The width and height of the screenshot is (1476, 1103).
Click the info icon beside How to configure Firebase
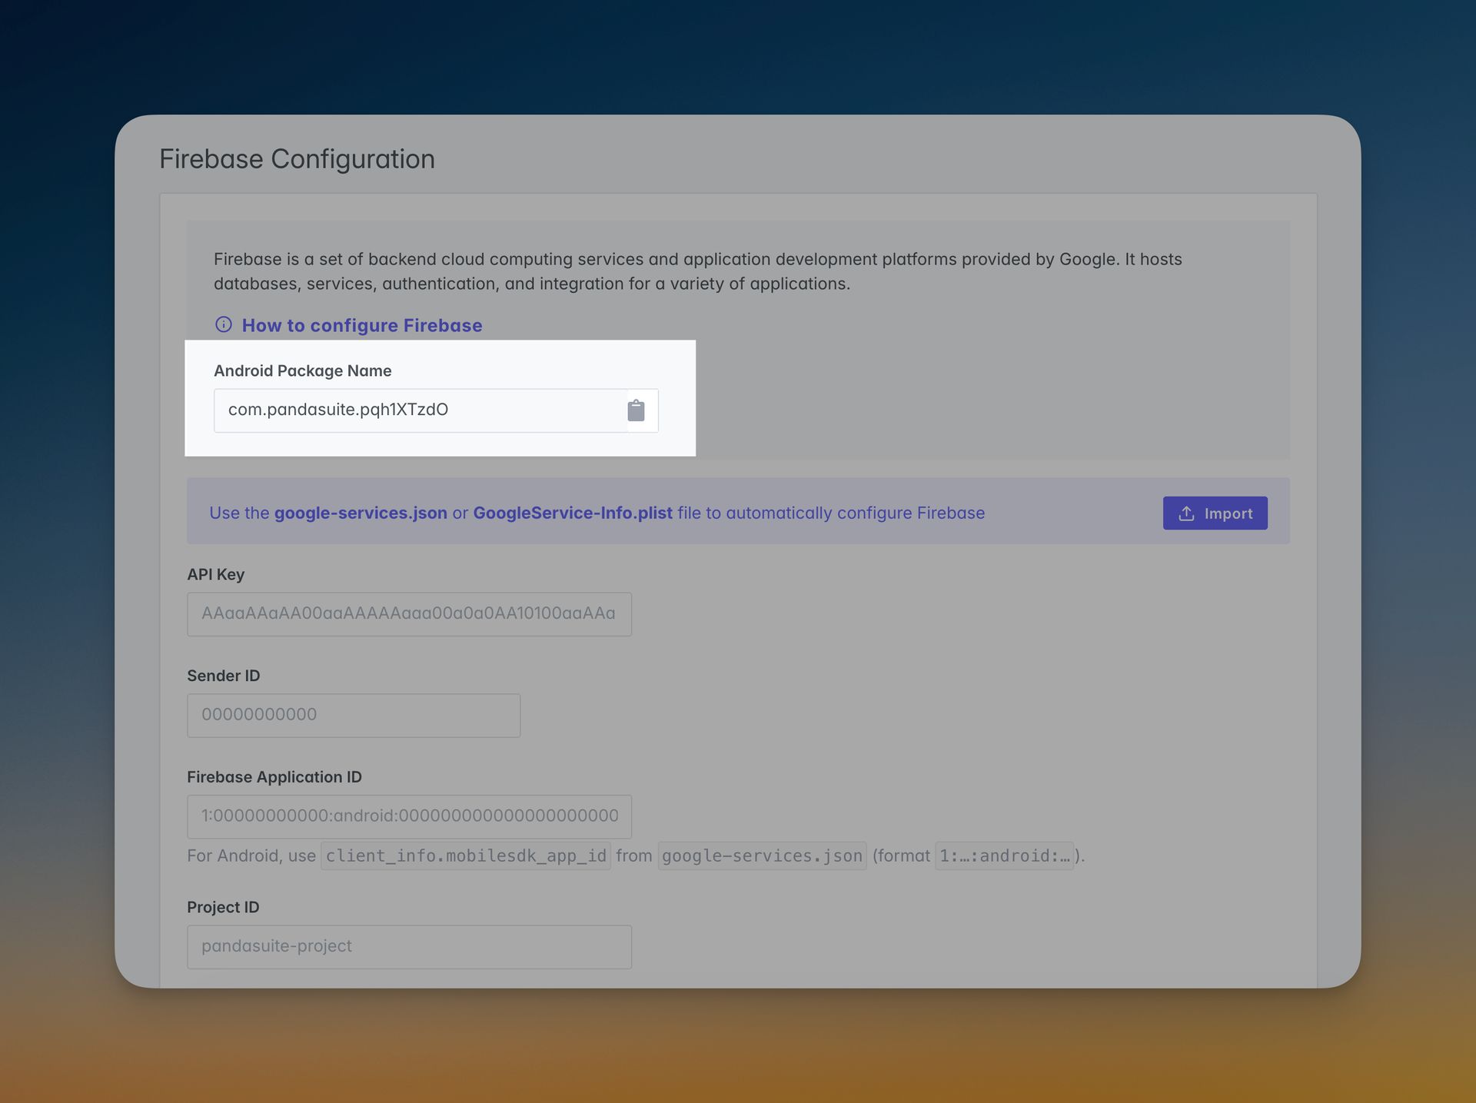coord(224,324)
